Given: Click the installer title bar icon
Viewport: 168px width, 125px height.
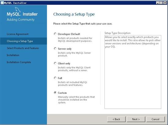Looking at the screenshot, I should click(2, 3).
